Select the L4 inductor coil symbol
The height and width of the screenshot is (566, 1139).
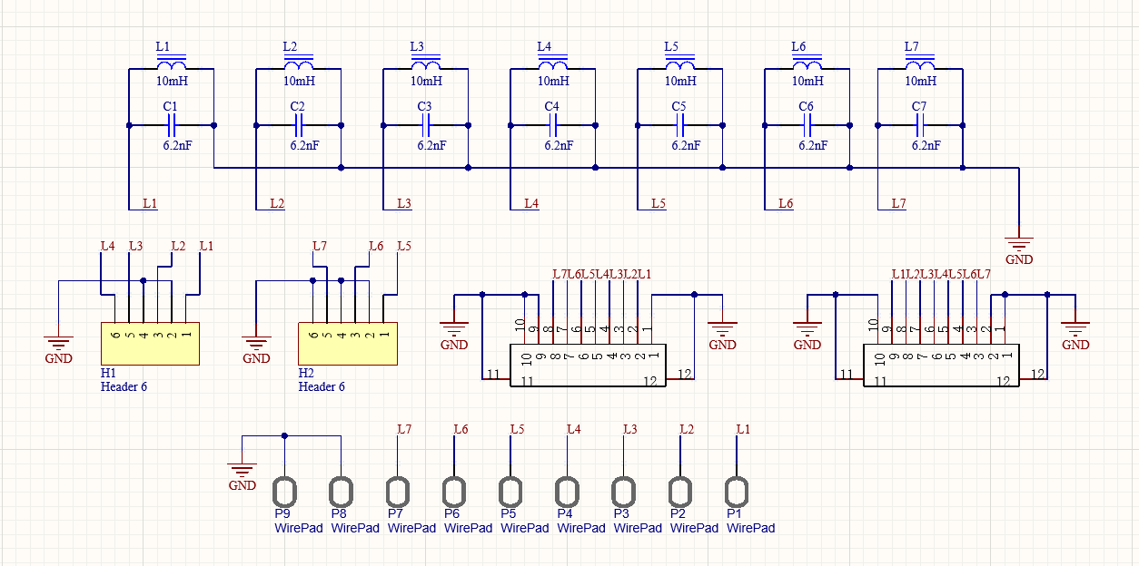coord(553,64)
